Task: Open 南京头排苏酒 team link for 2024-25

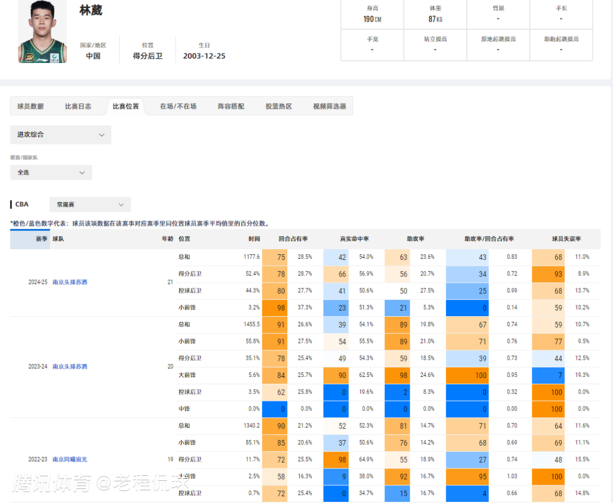Action: (x=70, y=282)
